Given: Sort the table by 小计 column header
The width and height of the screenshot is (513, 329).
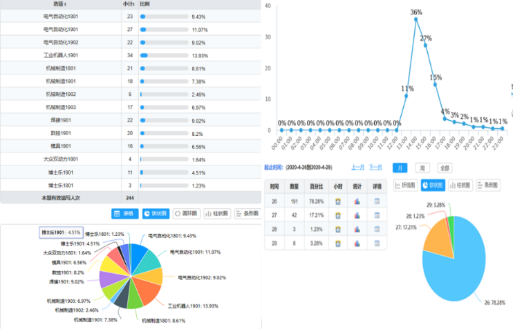Looking at the screenshot, I should (x=129, y=4).
